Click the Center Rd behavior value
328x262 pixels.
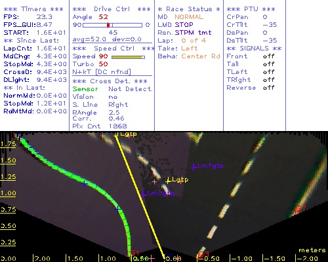point(201,56)
